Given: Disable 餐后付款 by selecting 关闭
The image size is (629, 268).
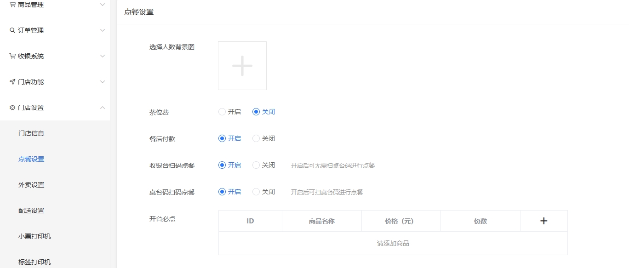Looking at the screenshot, I should point(256,138).
